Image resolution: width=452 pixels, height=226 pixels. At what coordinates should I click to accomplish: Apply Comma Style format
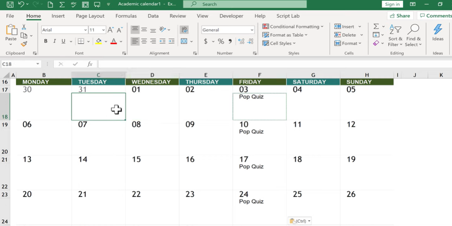(x=230, y=41)
